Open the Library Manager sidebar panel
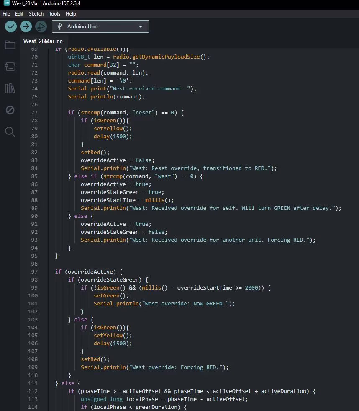The height and width of the screenshot is (411, 359). [10, 88]
